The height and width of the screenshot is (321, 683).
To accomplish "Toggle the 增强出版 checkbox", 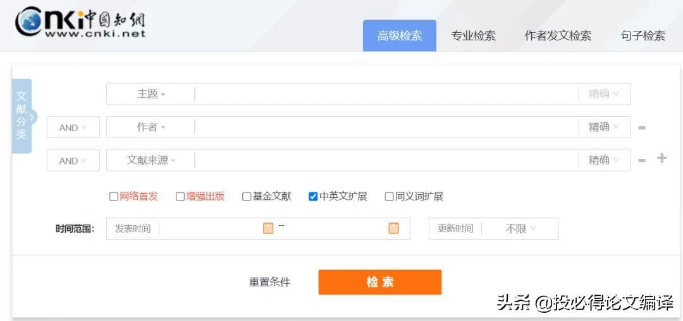I will point(180,197).
